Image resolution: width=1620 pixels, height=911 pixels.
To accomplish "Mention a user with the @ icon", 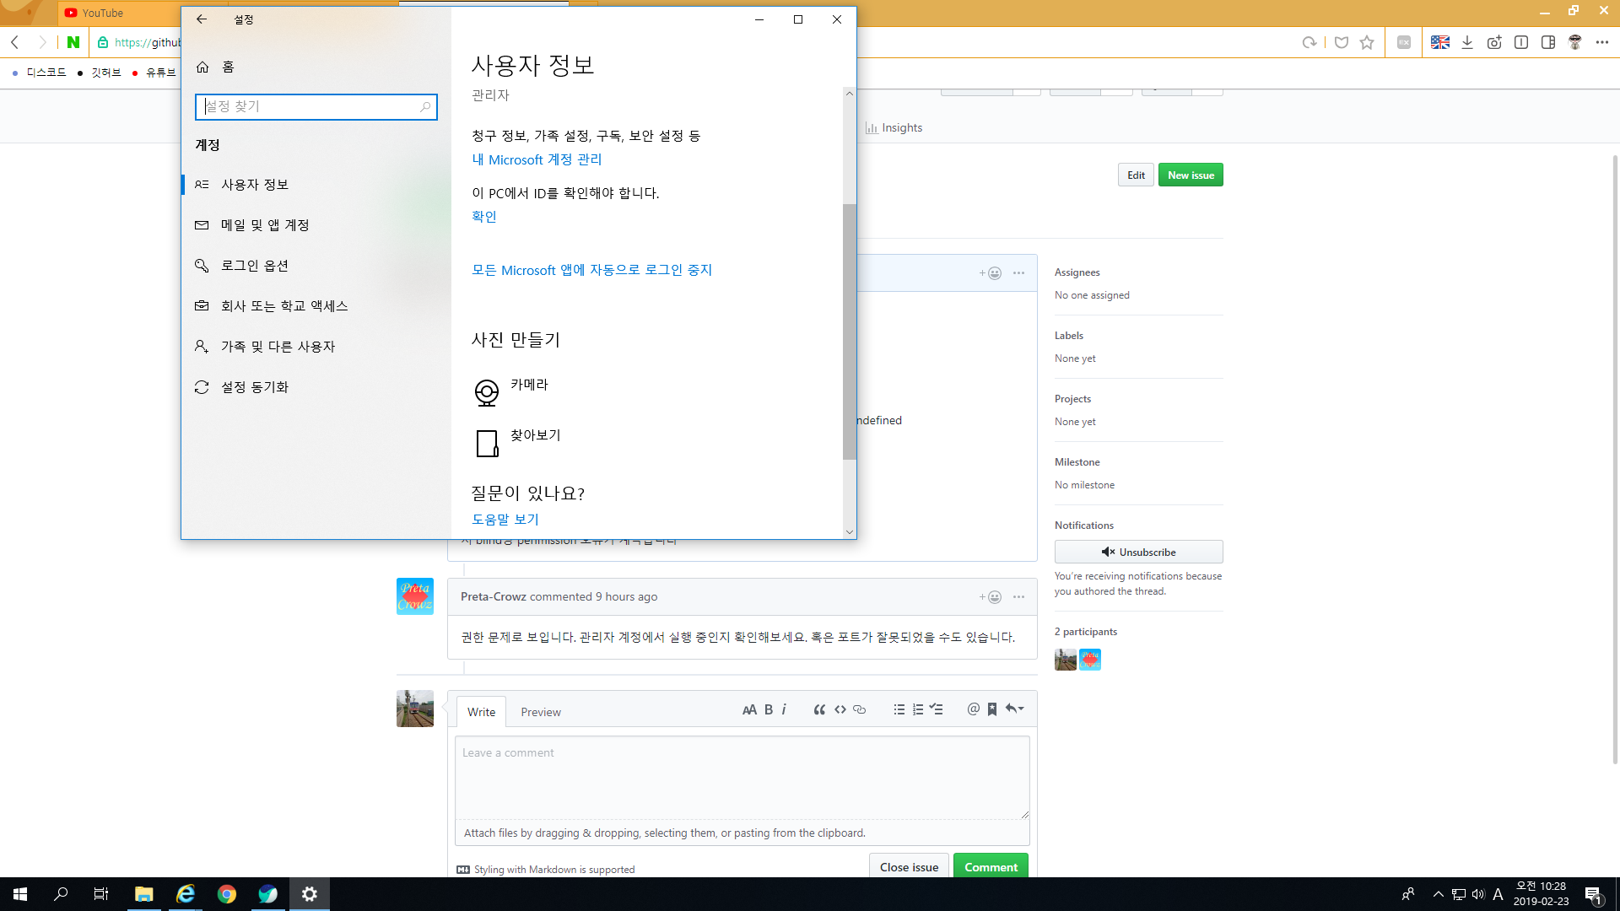I will 972,709.
